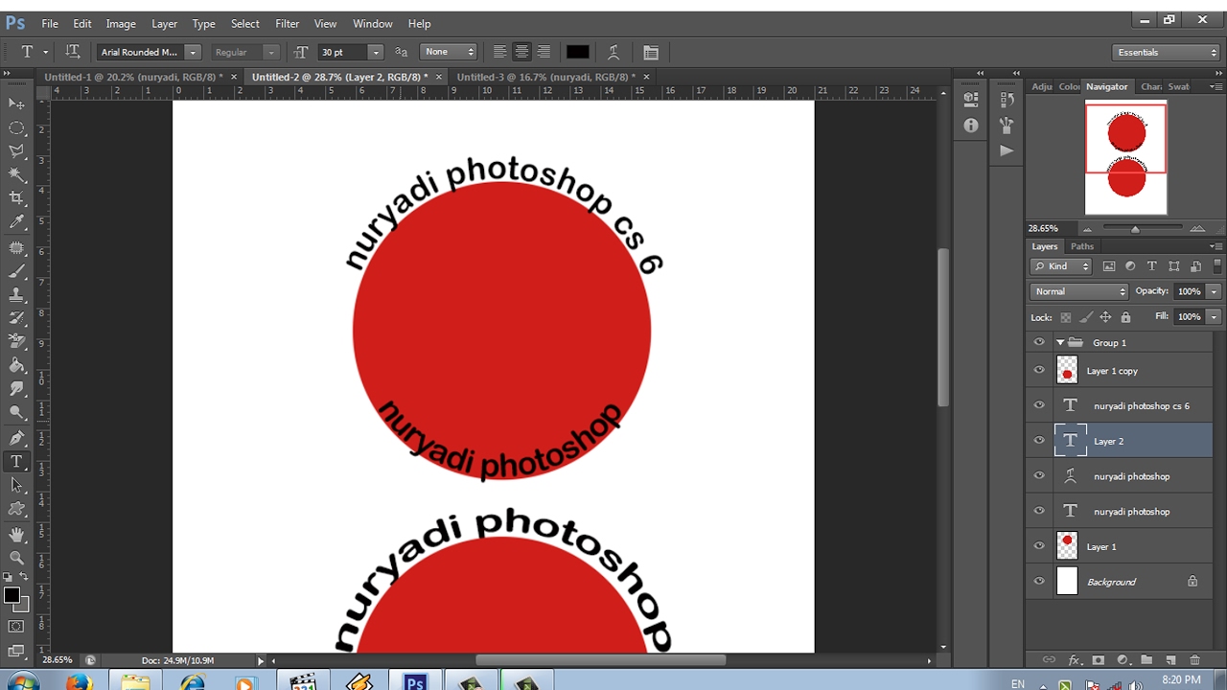Open the Layer menu

(x=164, y=23)
